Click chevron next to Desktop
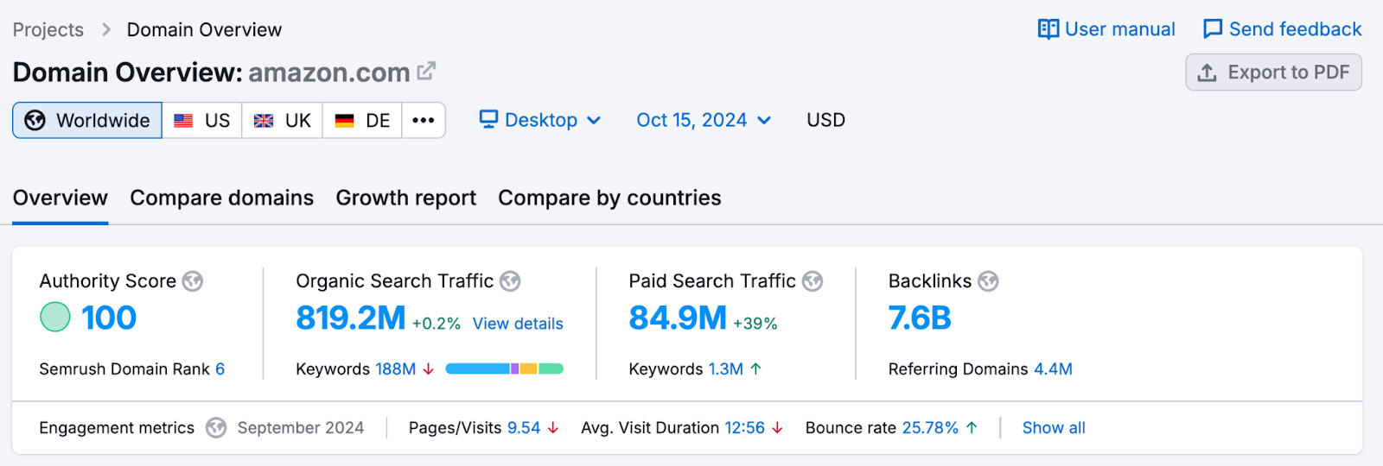The width and height of the screenshot is (1383, 466). (x=594, y=121)
